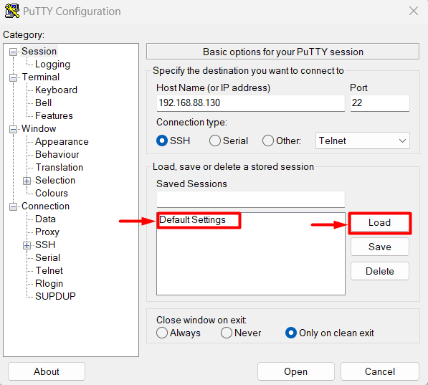
Task: Click the PuTTY icon in the title bar
Action: (x=11, y=11)
